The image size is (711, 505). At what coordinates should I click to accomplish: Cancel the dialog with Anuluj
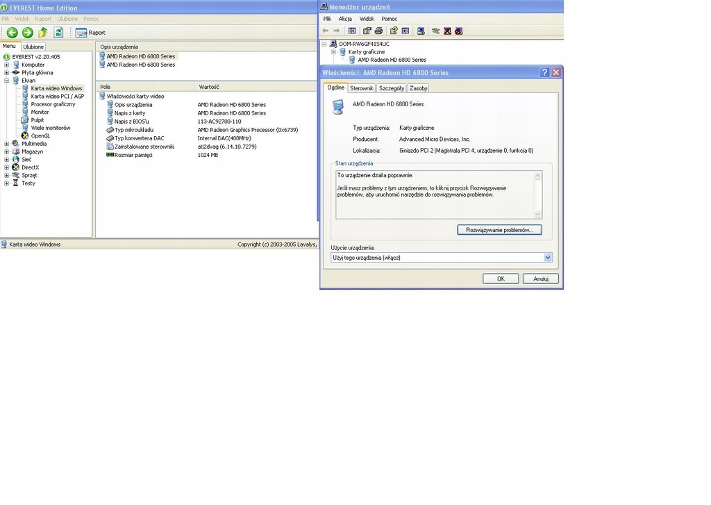point(540,279)
